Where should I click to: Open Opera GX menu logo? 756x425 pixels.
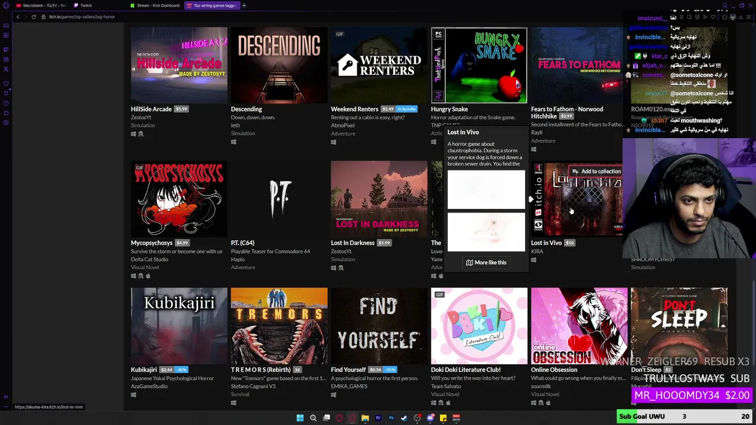(5, 5)
